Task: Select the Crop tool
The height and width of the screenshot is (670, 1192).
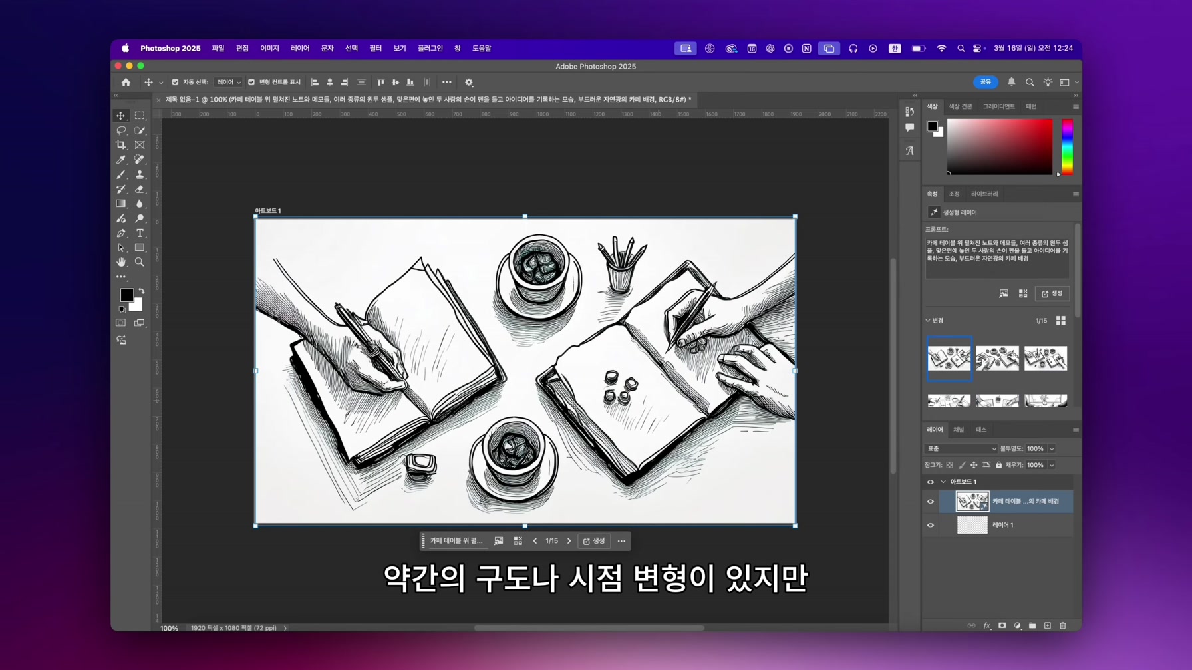Action: click(x=121, y=145)
